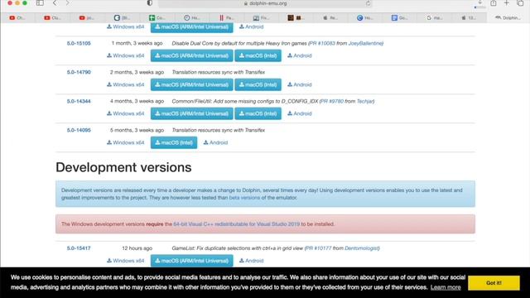Download Android build for 5.0-15105
530x298 pixels.
pyautogui.click(x=300, y=55)
